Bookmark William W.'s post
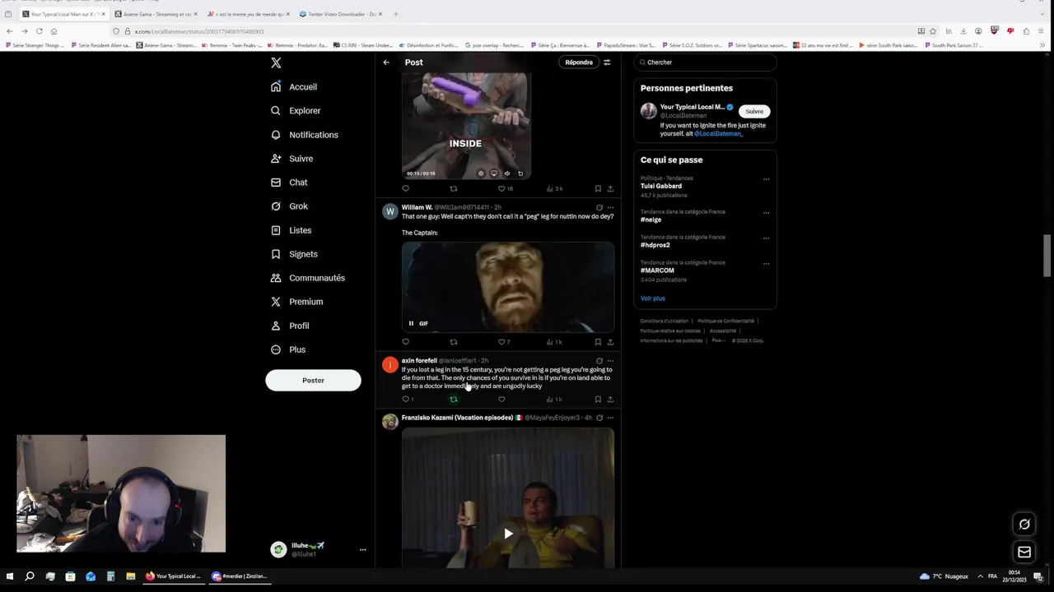Image resolution: width=1054 pixels, height=592 pixels. coord(598,342)
